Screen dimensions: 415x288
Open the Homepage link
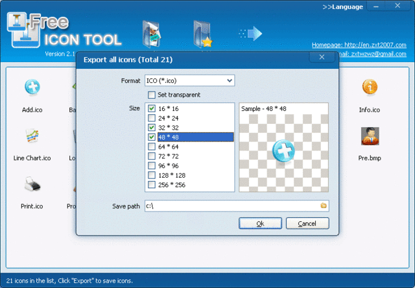tap(359, 45)
